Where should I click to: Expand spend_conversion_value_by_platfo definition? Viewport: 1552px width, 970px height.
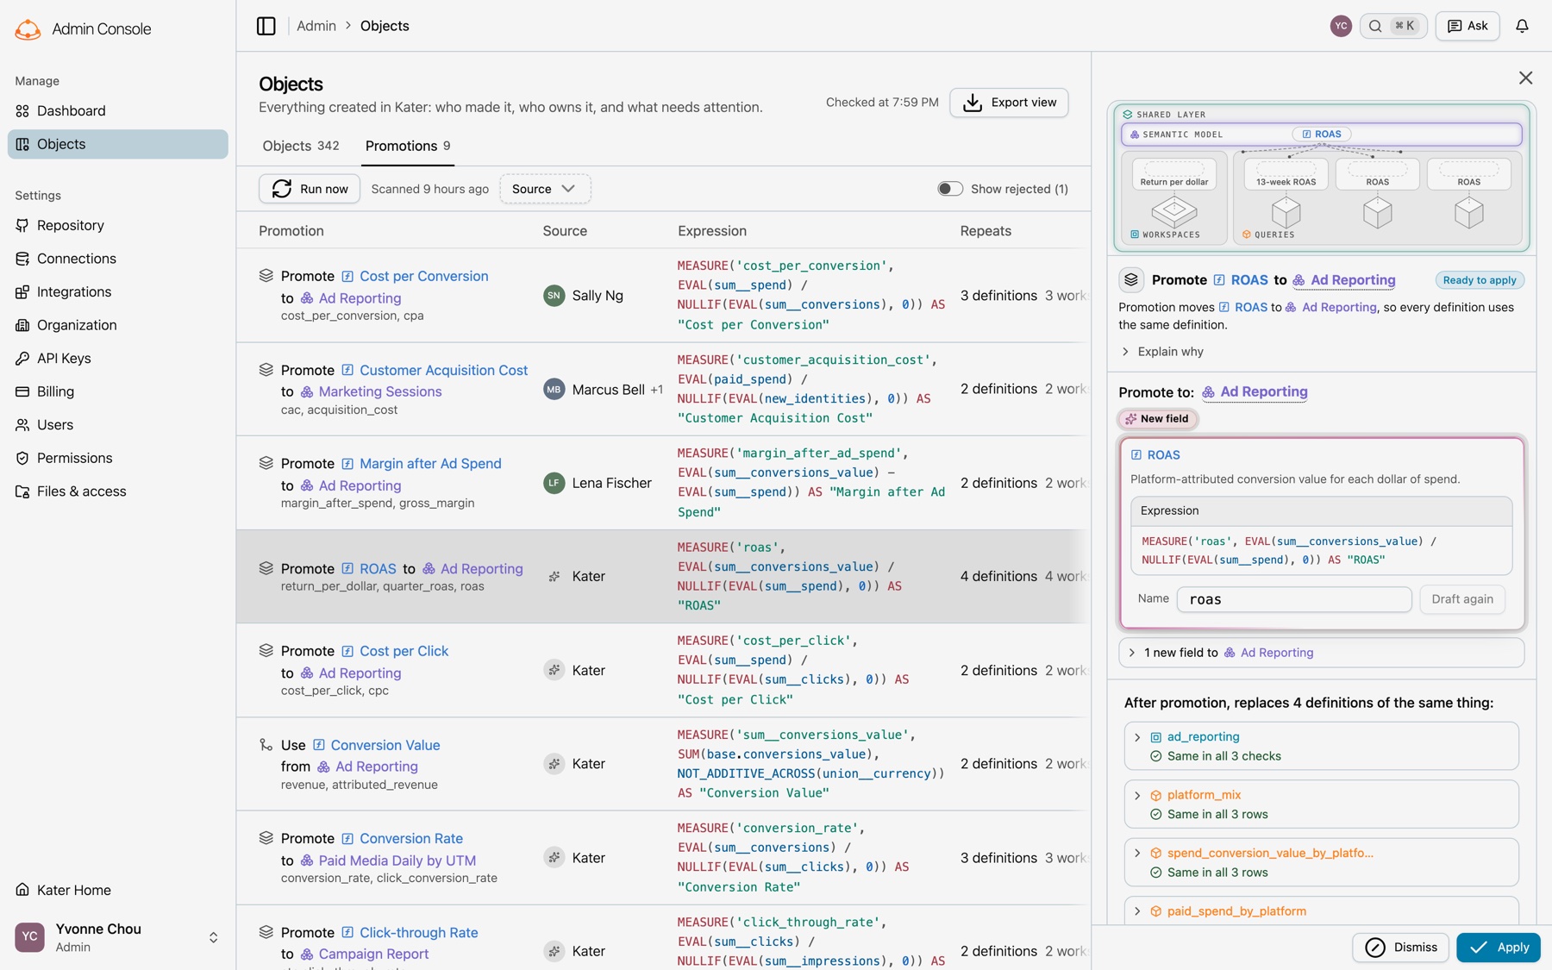pyautogui.click(x=1321, y=862)
